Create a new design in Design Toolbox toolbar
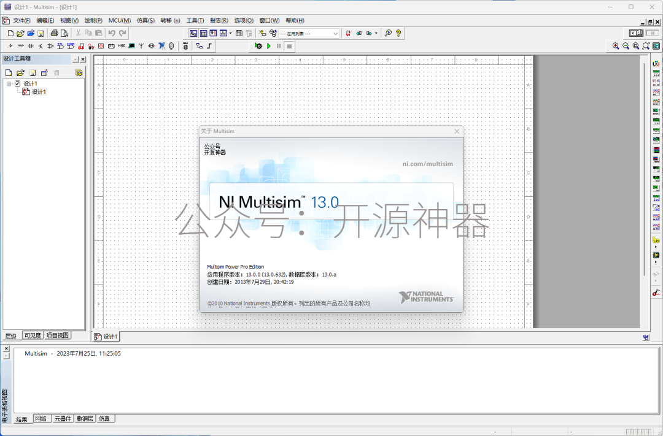 coord(9,72)
